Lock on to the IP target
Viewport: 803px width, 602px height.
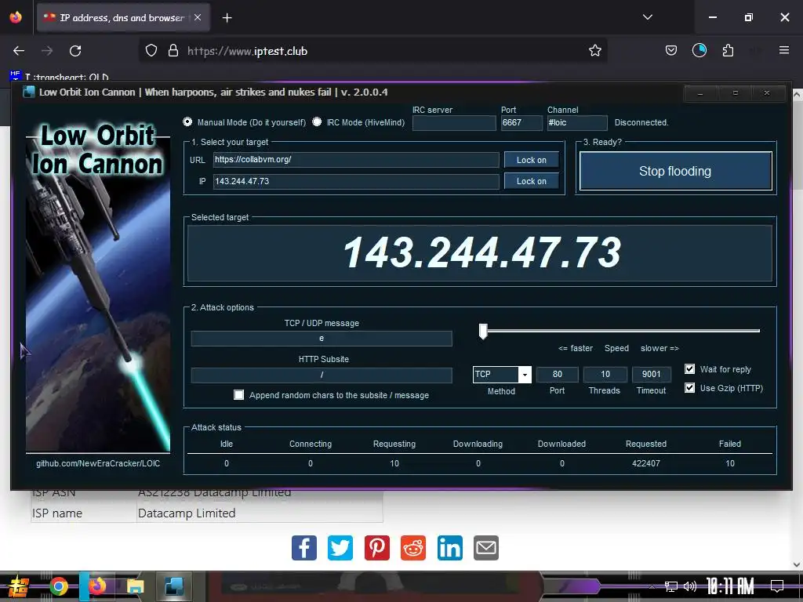click(x=531, y=181)
